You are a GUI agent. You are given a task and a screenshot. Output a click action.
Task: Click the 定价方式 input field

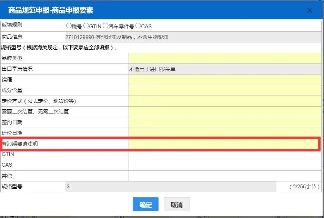[x=225, y=101]
